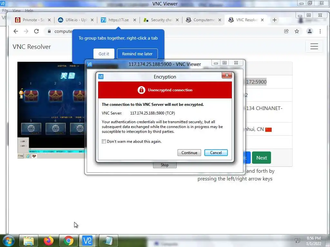Screen dimensions: 330x247
Task: Reload the current page
Action: [x=36, y=31]
